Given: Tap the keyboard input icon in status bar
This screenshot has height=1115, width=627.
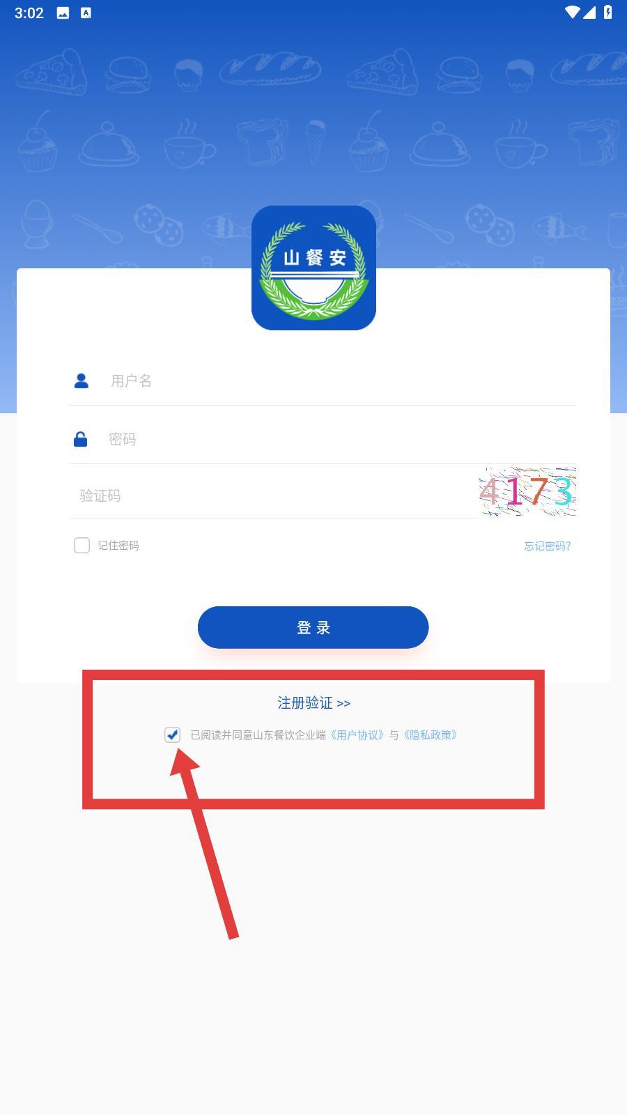Looking at the screenshot, I should pos(86,13).
